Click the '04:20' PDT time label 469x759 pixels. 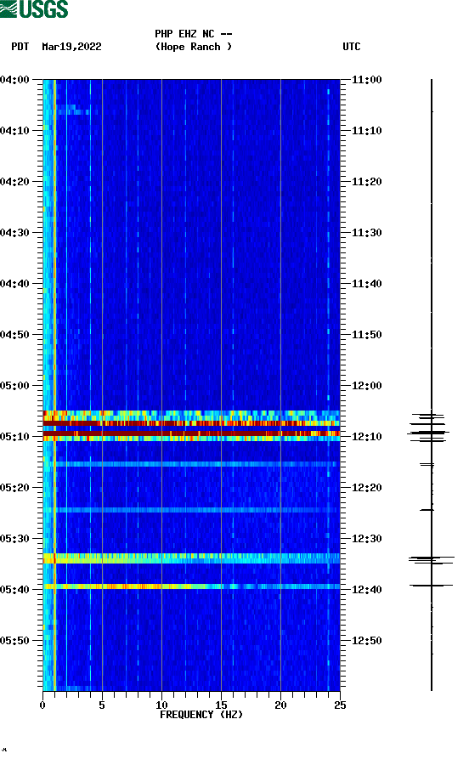click(15, 182)
